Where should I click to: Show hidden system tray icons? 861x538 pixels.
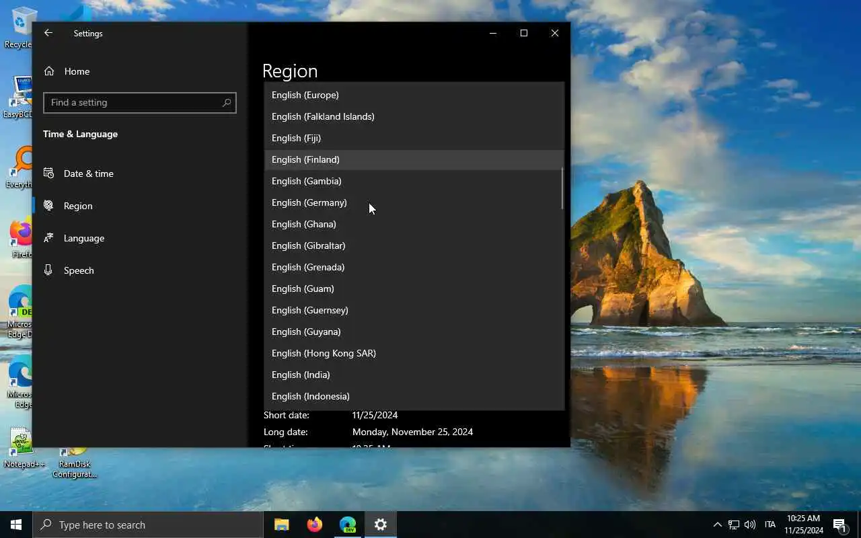click(717, 525)
